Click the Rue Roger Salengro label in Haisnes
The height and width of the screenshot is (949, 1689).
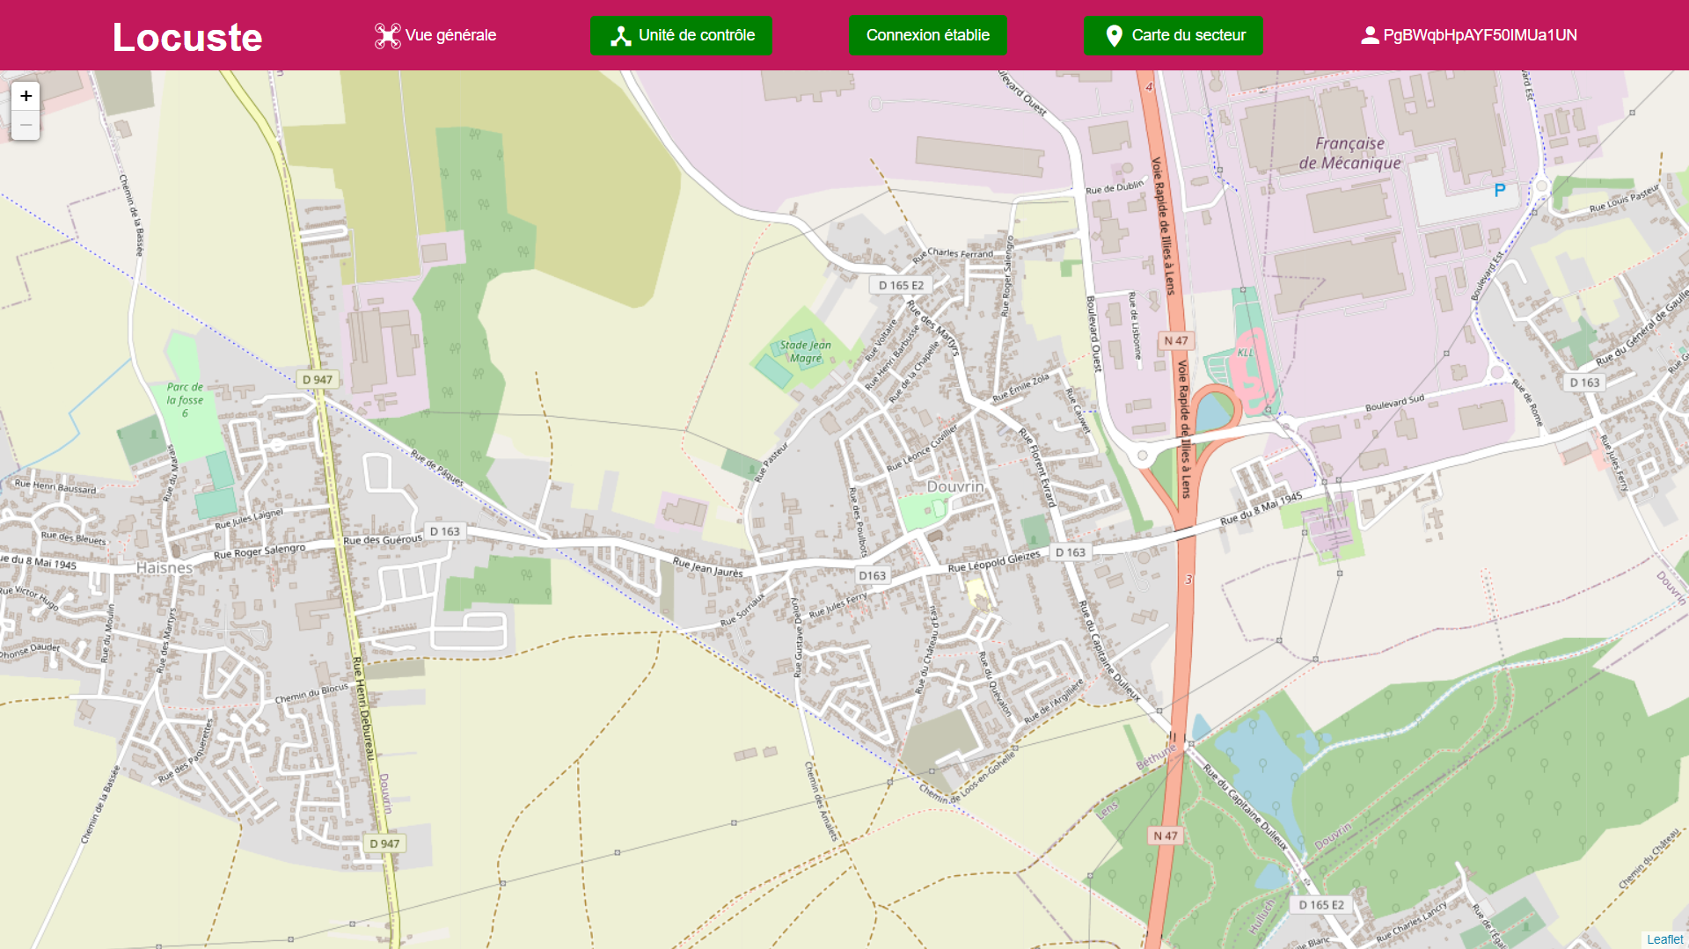tap(260, 551)
